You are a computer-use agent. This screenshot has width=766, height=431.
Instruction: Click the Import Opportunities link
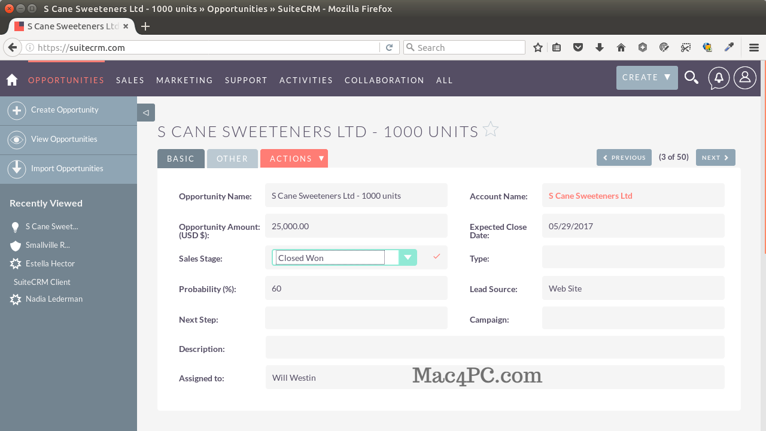(67, 169)
